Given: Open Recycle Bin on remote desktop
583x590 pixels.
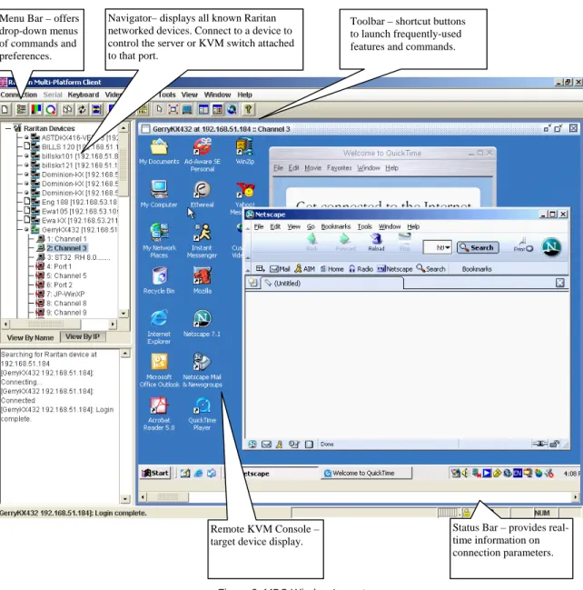Looking at the screenshot, I should (x=159, y=280).
